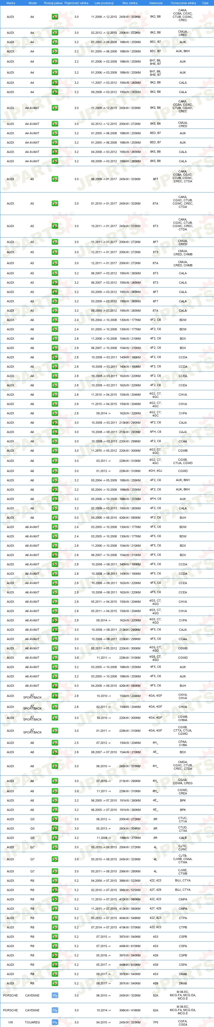Click petrol icon for A7 Sportback 228kW row

click(x=55, y=731)
